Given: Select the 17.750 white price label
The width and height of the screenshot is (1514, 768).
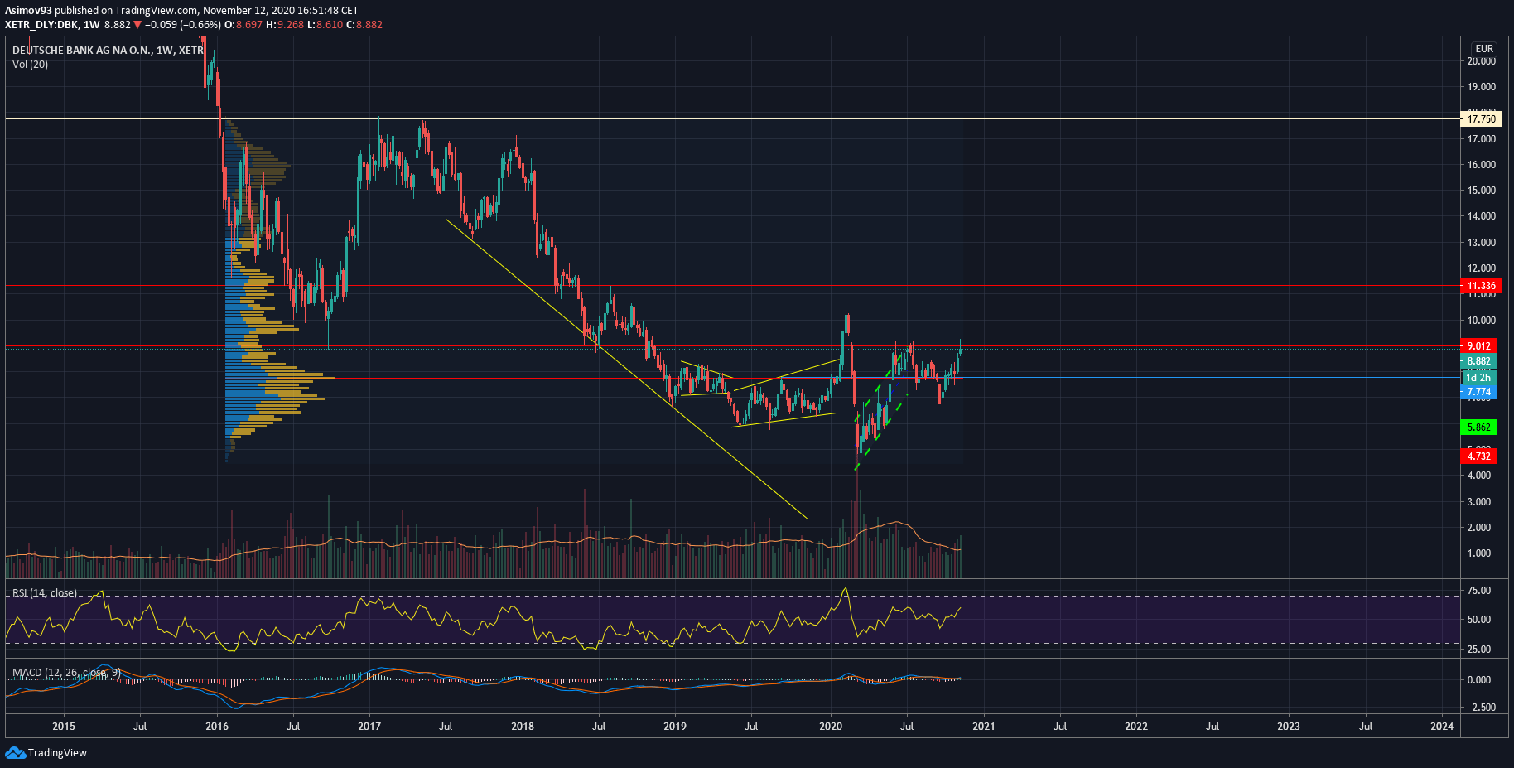Looking at the screenshot, I should [1481, 119].
